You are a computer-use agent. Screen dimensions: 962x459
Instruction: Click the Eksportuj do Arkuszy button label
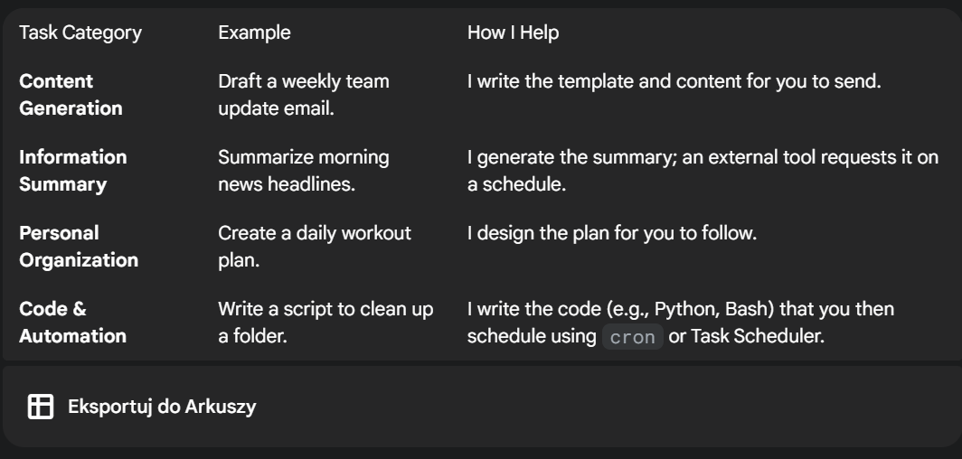162,407
